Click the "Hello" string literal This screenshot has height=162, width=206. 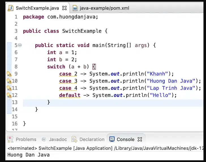pos(160,95)
